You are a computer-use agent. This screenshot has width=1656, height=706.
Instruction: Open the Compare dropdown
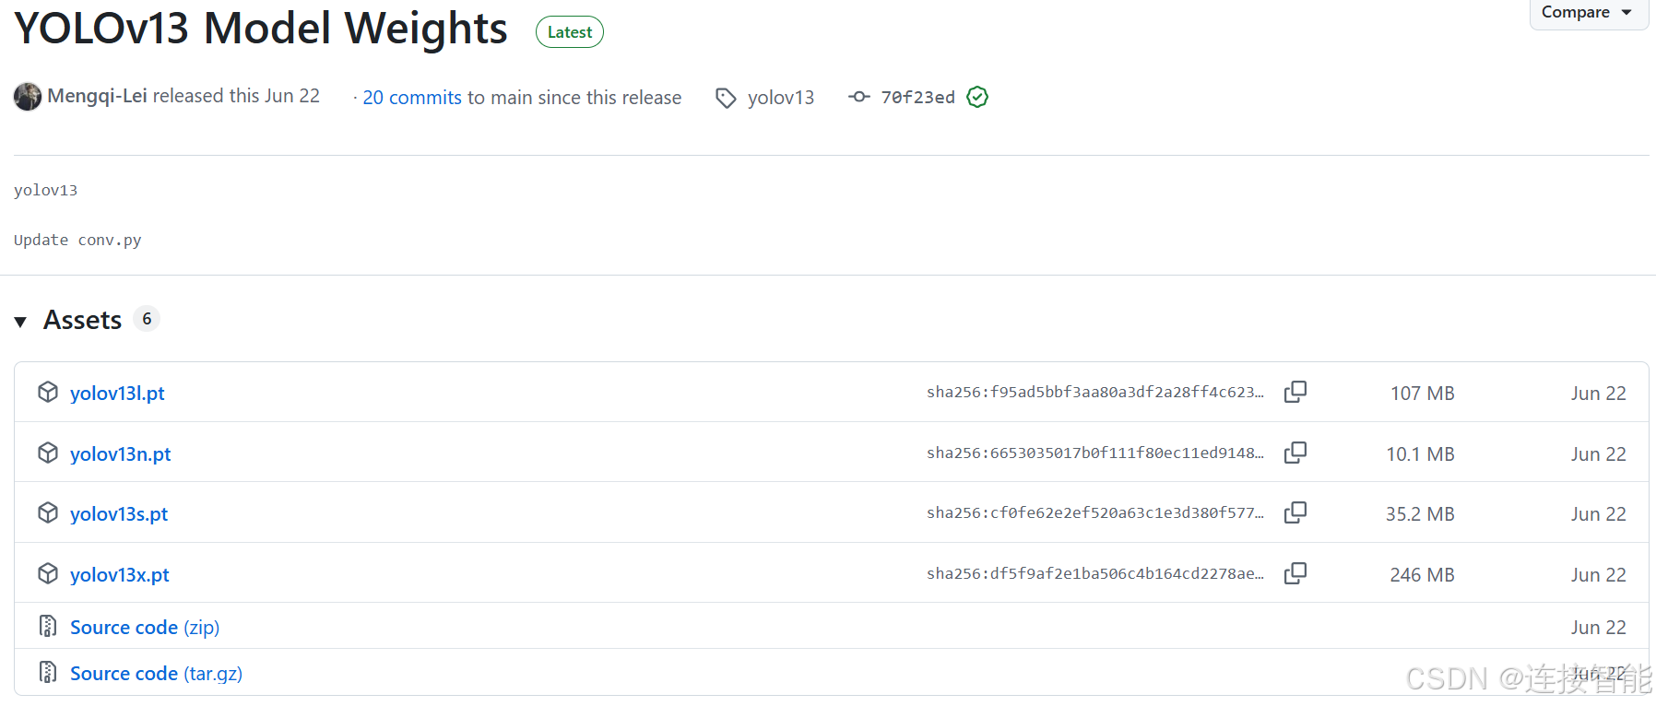tap(1588, 13)
